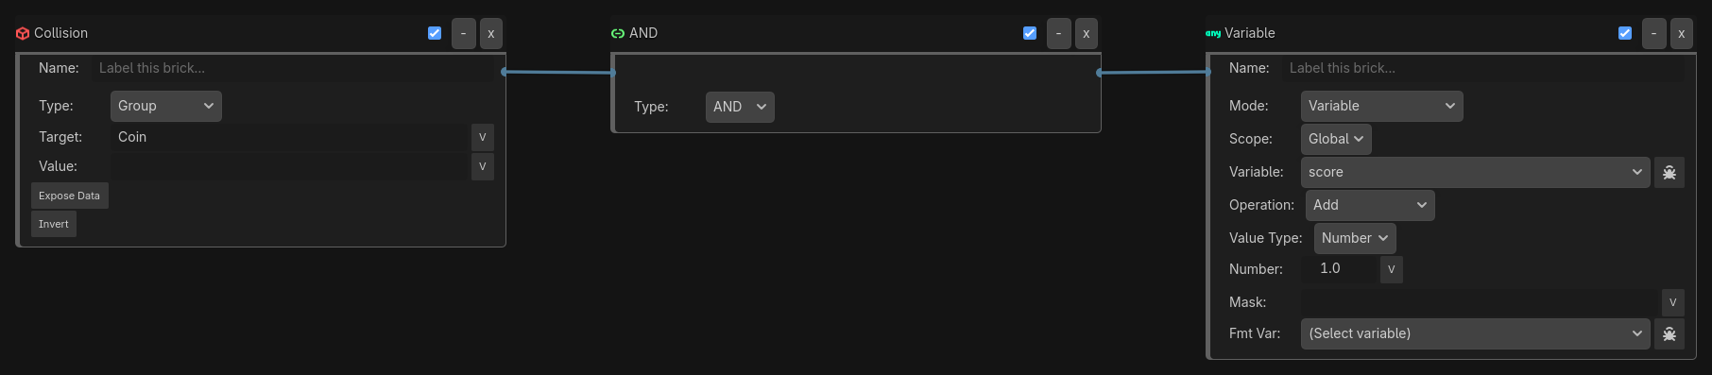The image size is (1712, 375).
Task: Click the Collision brick cube icon
Action: pyautogui.click(x=23, y=33)
